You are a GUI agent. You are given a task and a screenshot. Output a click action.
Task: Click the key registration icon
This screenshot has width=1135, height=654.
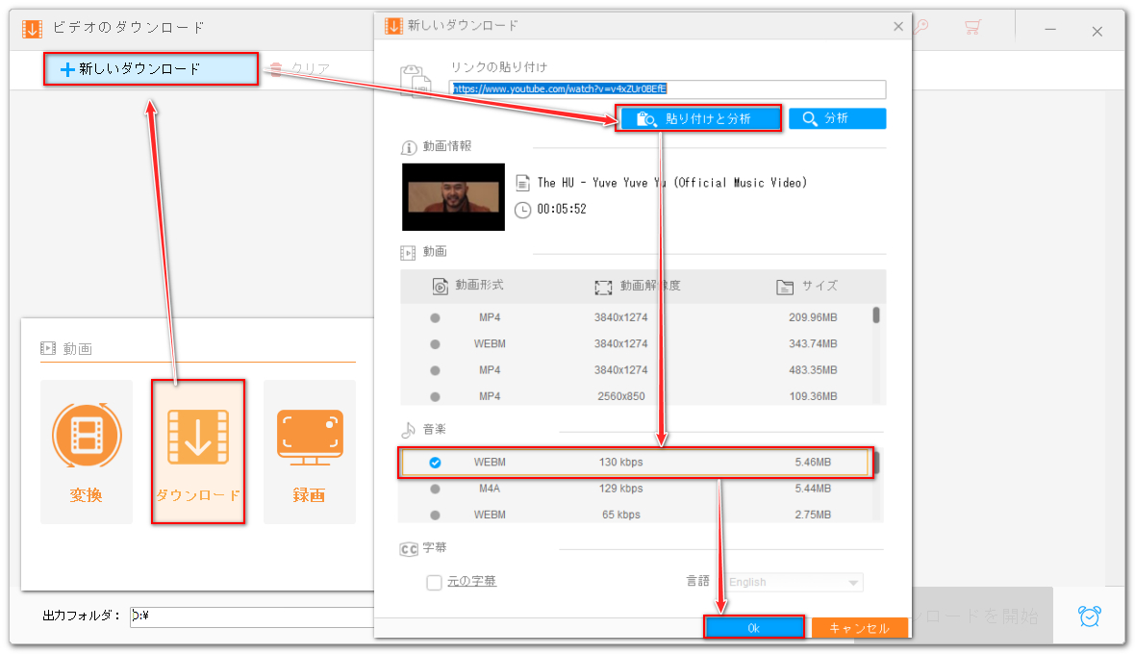(x=921, y=28)
